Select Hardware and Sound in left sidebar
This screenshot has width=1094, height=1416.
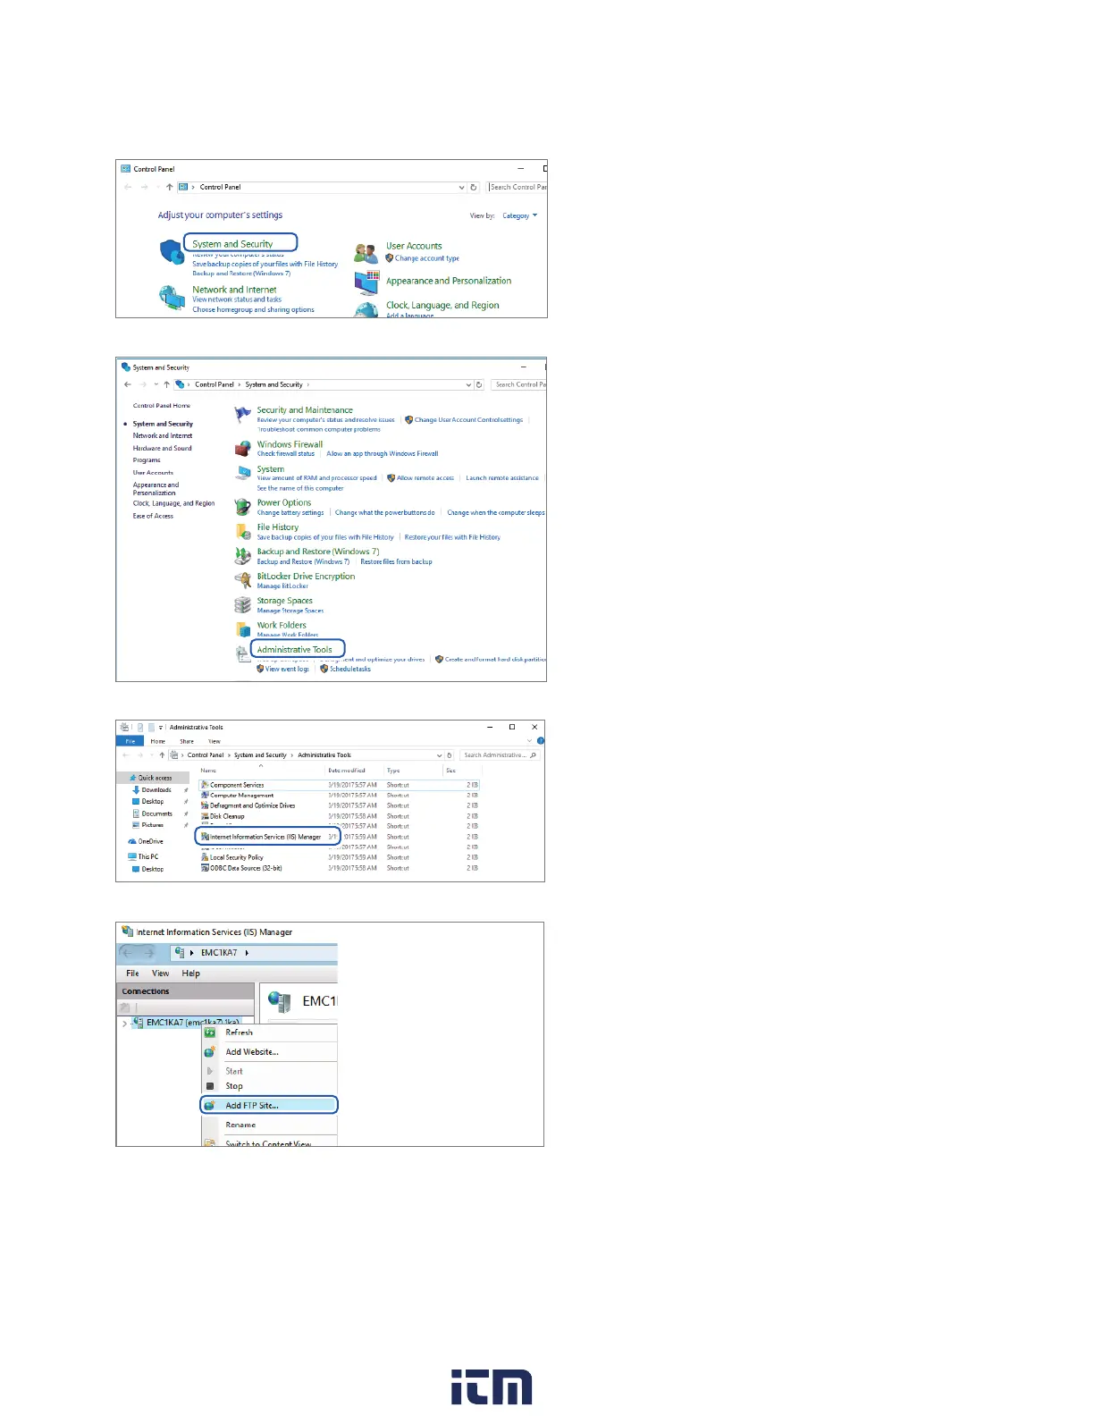[162, 449]
